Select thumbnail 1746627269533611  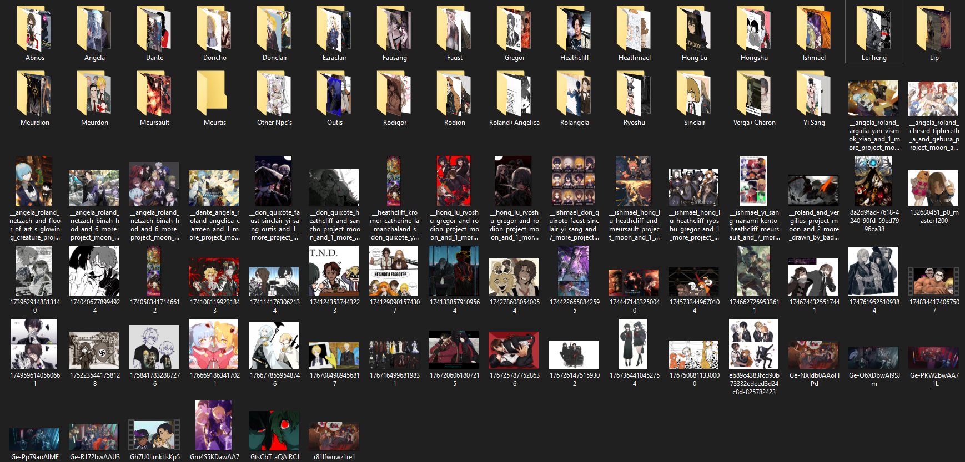(x=754, y=271)
